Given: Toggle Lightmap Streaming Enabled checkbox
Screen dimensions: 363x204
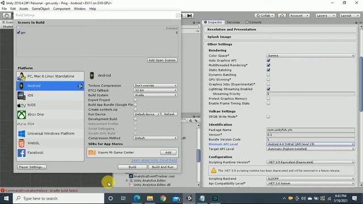Looking at the screenshot, I should coord(268,89).
